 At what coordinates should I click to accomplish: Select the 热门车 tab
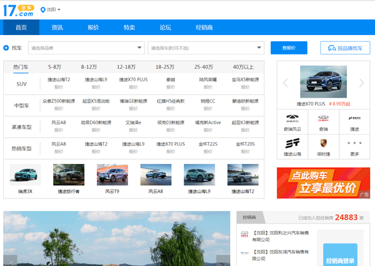coord(21,67)
